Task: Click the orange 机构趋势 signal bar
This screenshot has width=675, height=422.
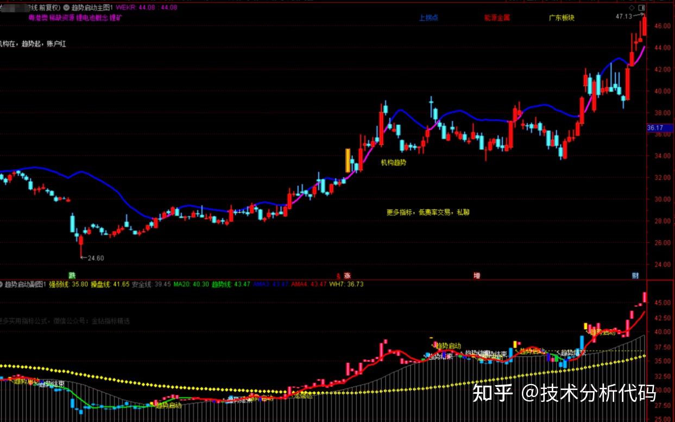Action: [348, 161]
